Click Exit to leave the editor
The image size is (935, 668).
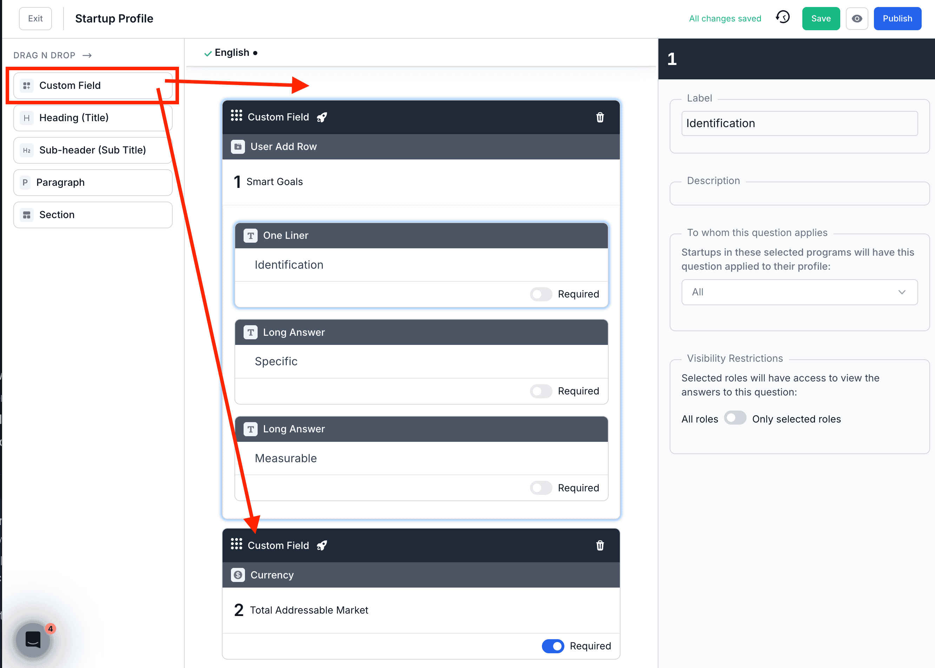tap(35, 18)
